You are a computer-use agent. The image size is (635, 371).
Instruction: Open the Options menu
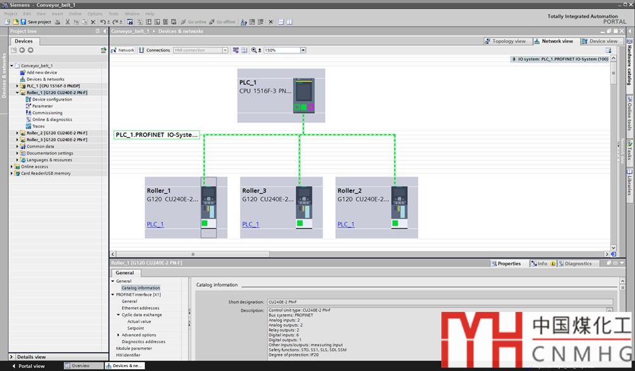click(95, 13)
